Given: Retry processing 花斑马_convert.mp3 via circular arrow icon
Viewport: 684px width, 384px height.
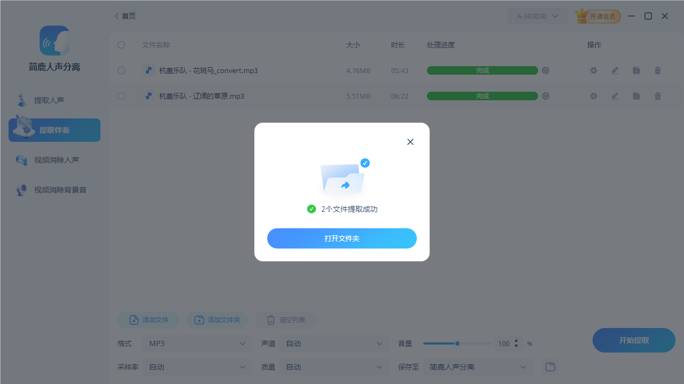Looking at the screenshot, I should tap(545, 70).
